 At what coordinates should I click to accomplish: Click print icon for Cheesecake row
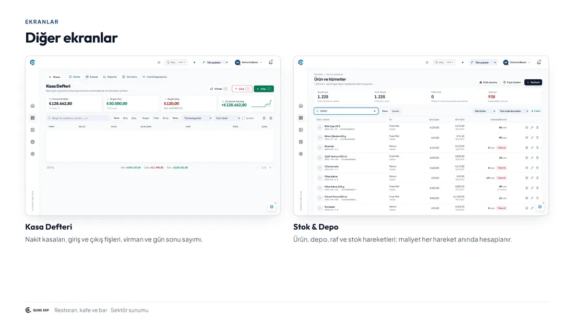pos(527,168)
